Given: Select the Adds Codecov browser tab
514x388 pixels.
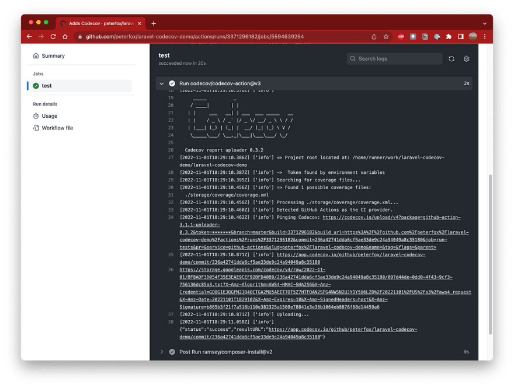Looking at the screenshot, I should tap(100, 23).
